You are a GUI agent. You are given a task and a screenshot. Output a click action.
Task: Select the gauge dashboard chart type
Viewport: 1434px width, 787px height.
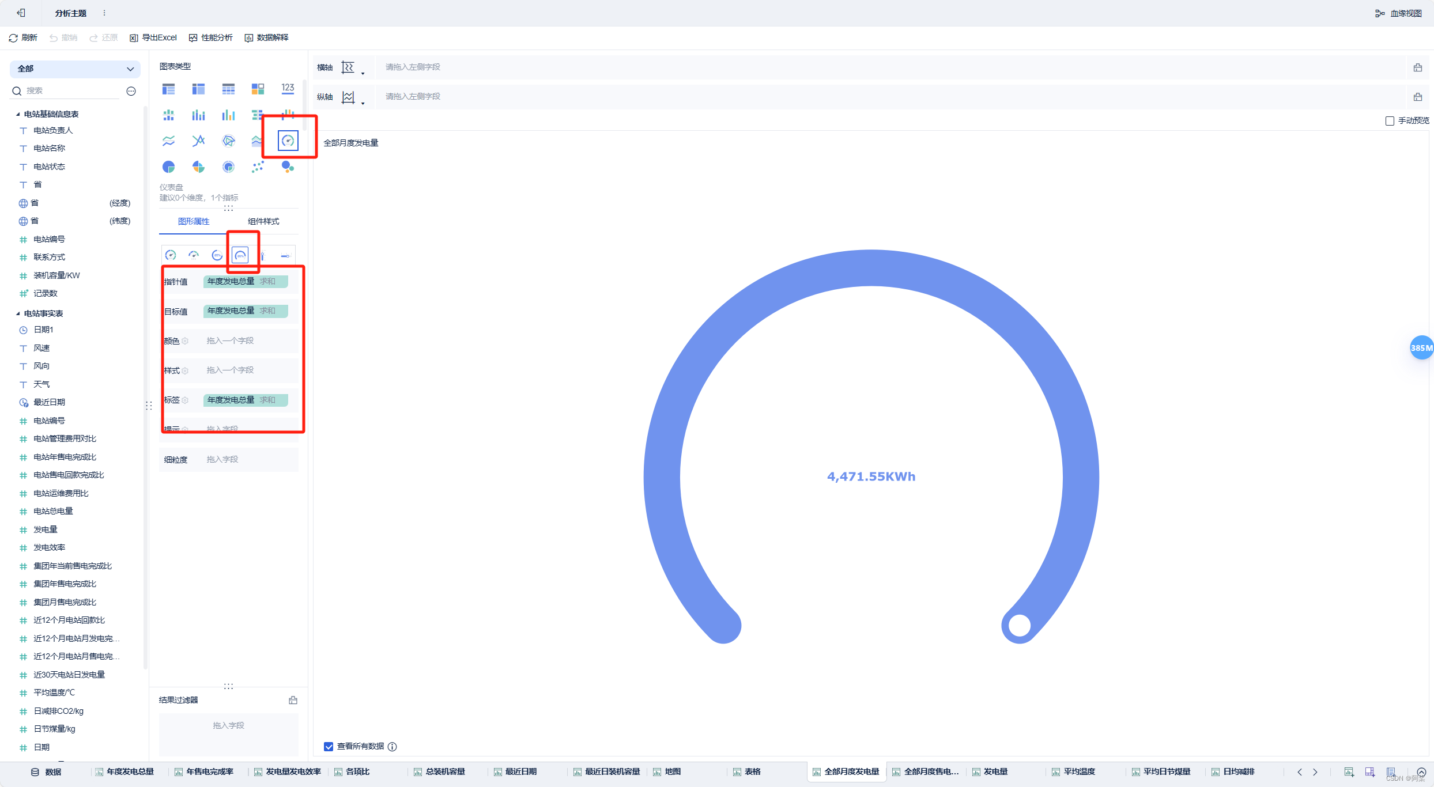click(288, 141)
